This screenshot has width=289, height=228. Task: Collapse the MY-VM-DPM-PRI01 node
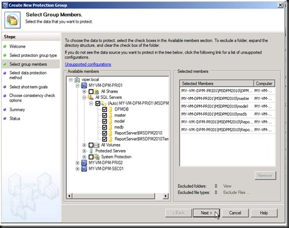point(77,85)
